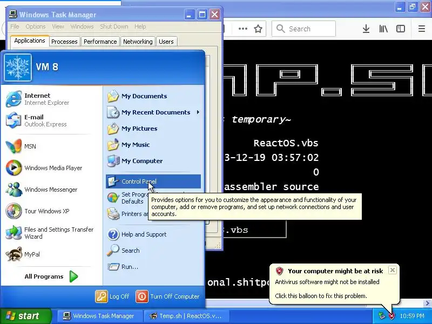Expand All Programs list

(x=51, y=276)
